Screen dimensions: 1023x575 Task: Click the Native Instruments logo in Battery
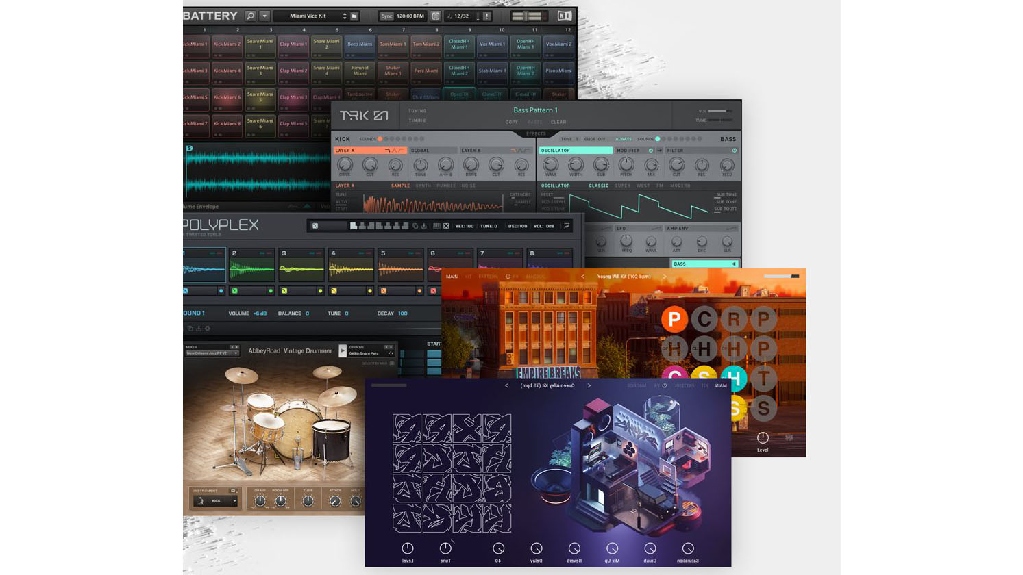565,16
